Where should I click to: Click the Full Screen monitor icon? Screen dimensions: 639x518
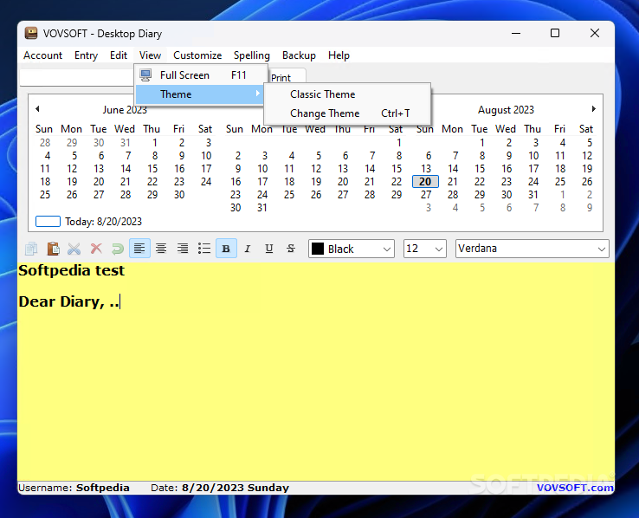click(145, 75)
